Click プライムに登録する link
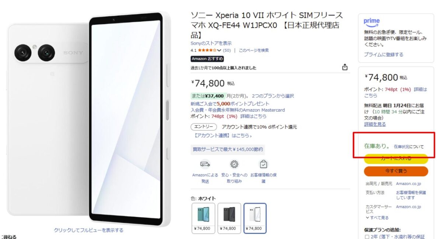Viewport: 442px width, 239px height. coord(383,54)
